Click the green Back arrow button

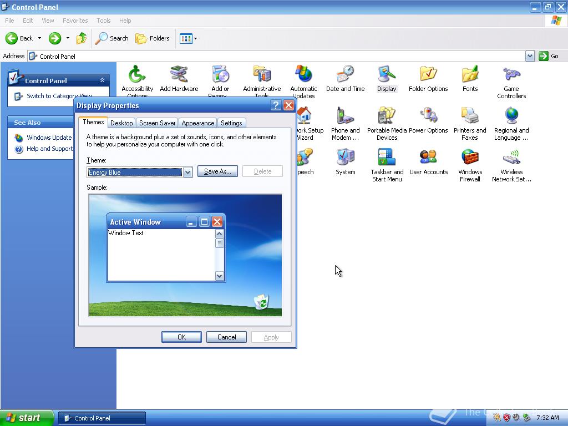(19, 38)
